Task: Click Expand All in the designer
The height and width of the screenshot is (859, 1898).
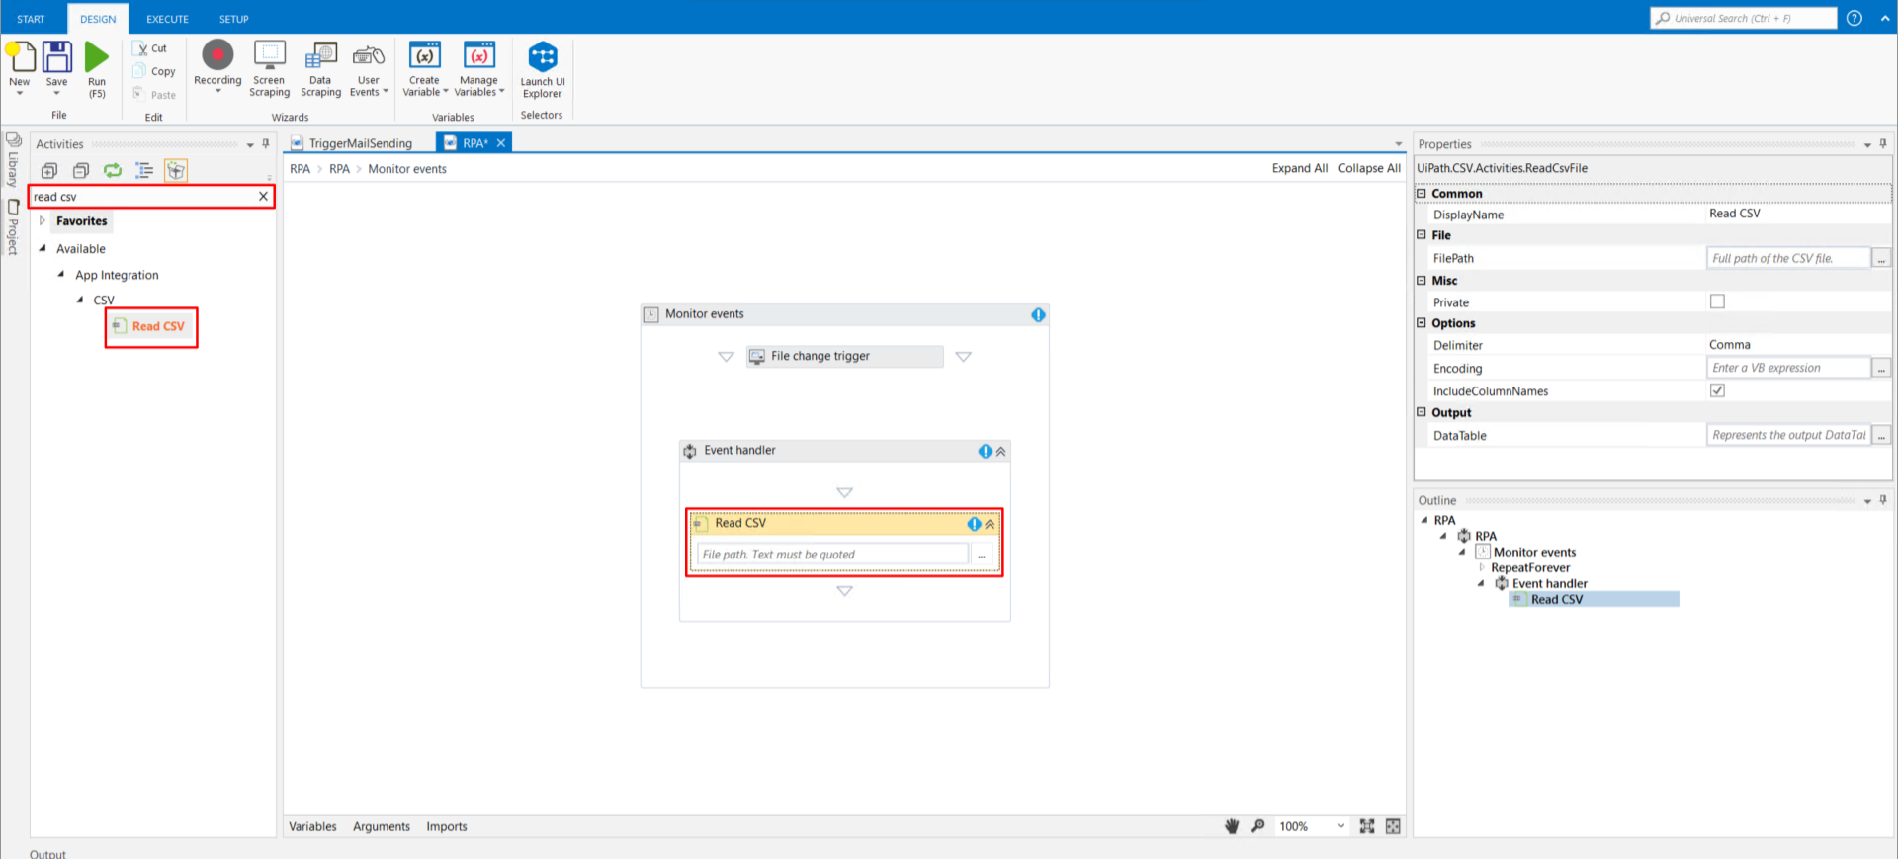Action: (x=1299, y=169)
